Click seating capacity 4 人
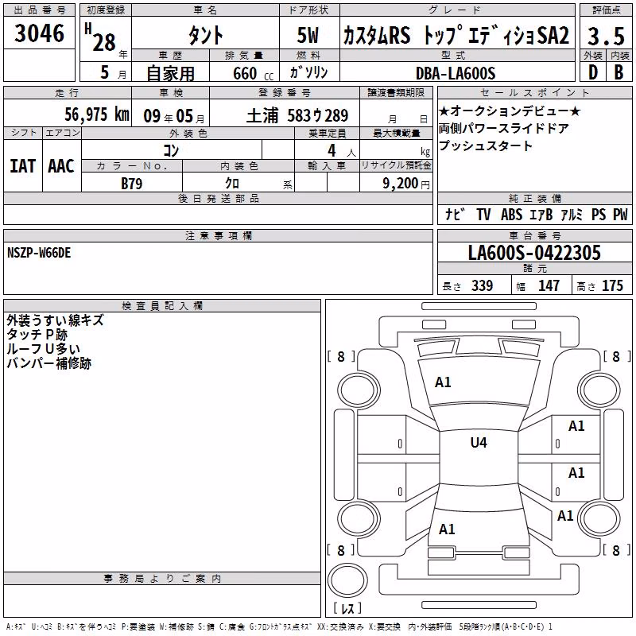636x636 pixels. click(x=342, y=151)
